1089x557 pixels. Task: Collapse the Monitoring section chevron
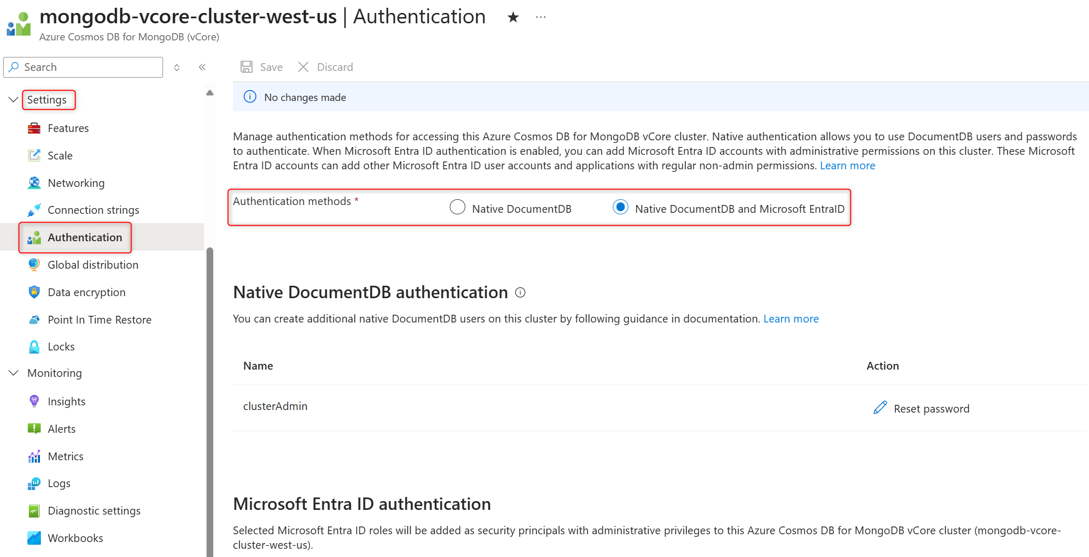tap(13, 373)
